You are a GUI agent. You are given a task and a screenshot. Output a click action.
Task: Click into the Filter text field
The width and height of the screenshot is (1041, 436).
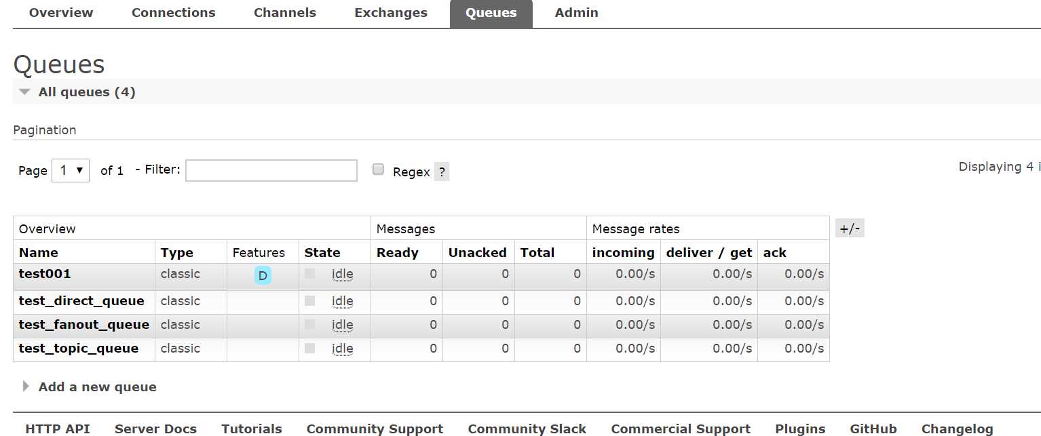point(271,171)
